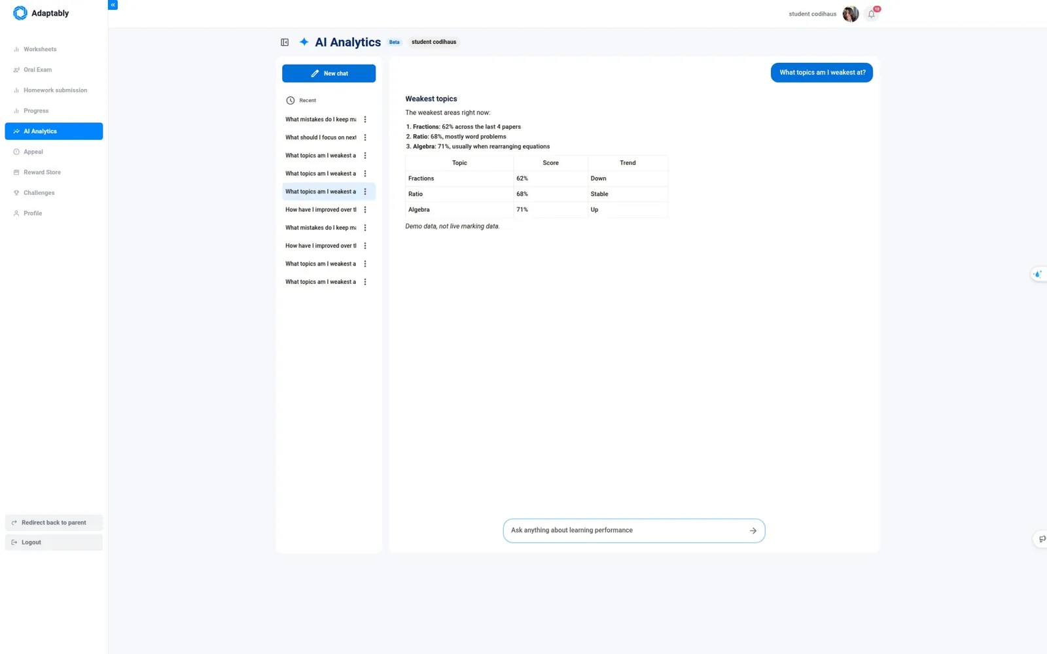1047x654 pixels.
Task: Collapse the left sidebar with double-chevron button
Action: click(x=113, y=5)
